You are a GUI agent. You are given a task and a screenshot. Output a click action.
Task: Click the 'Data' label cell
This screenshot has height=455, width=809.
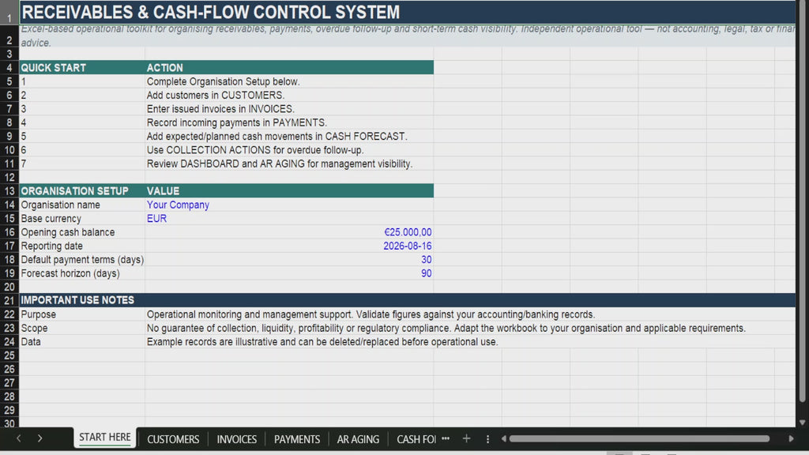(82, 341)
